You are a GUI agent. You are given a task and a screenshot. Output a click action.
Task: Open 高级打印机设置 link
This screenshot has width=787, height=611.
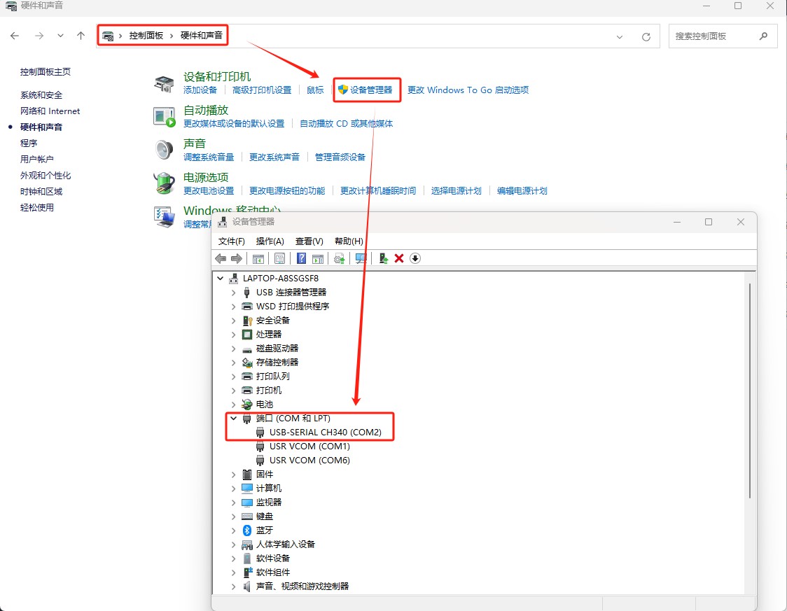[x=261, y=90]
